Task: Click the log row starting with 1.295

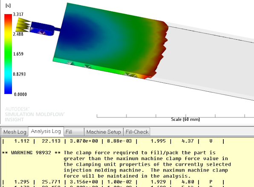Action: [113, 182]
